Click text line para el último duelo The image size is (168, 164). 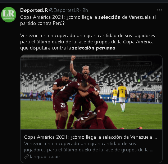tap(87, 42)
